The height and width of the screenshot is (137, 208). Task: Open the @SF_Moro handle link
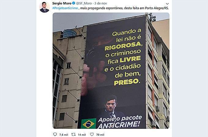(84, 3)
